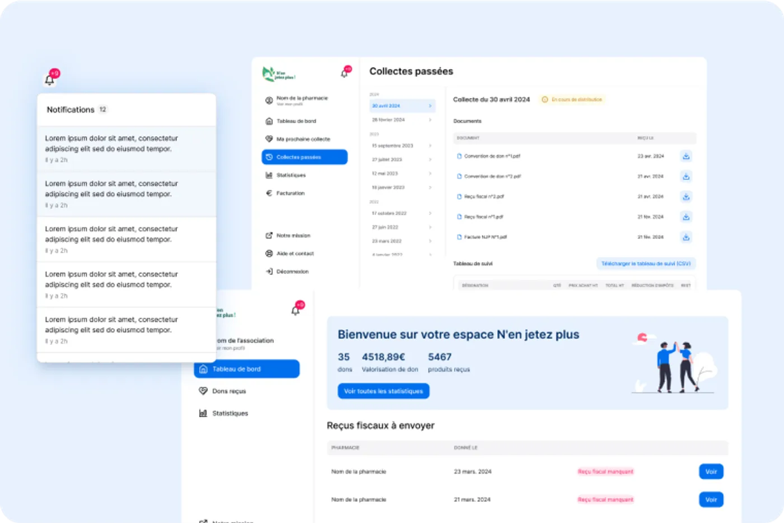Expand the 27 juin 2022 collecte chevron

coord(430,227)
